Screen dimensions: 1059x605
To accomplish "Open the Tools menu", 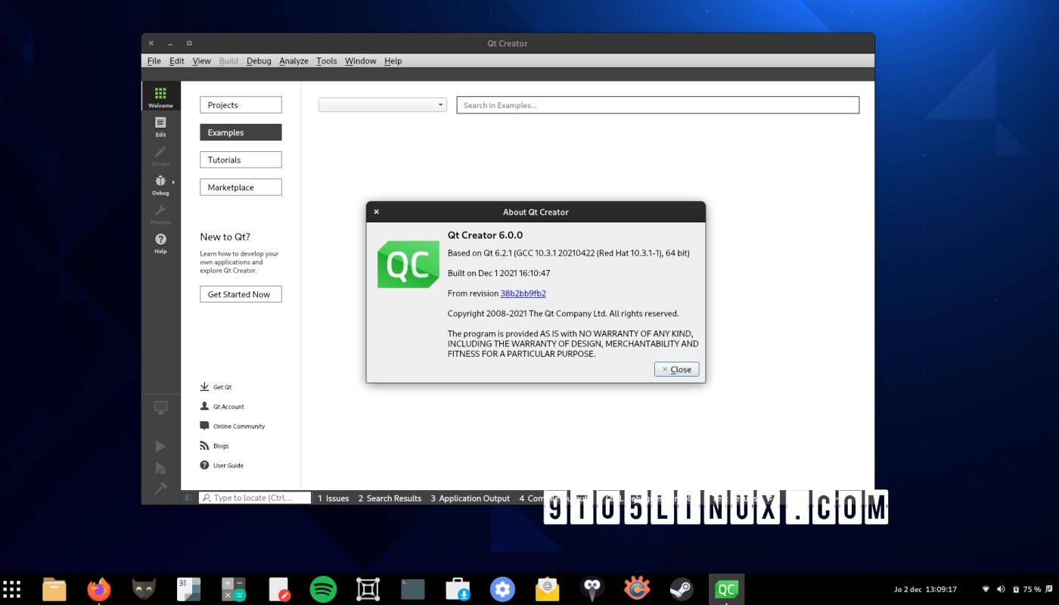I will (327, 61).
